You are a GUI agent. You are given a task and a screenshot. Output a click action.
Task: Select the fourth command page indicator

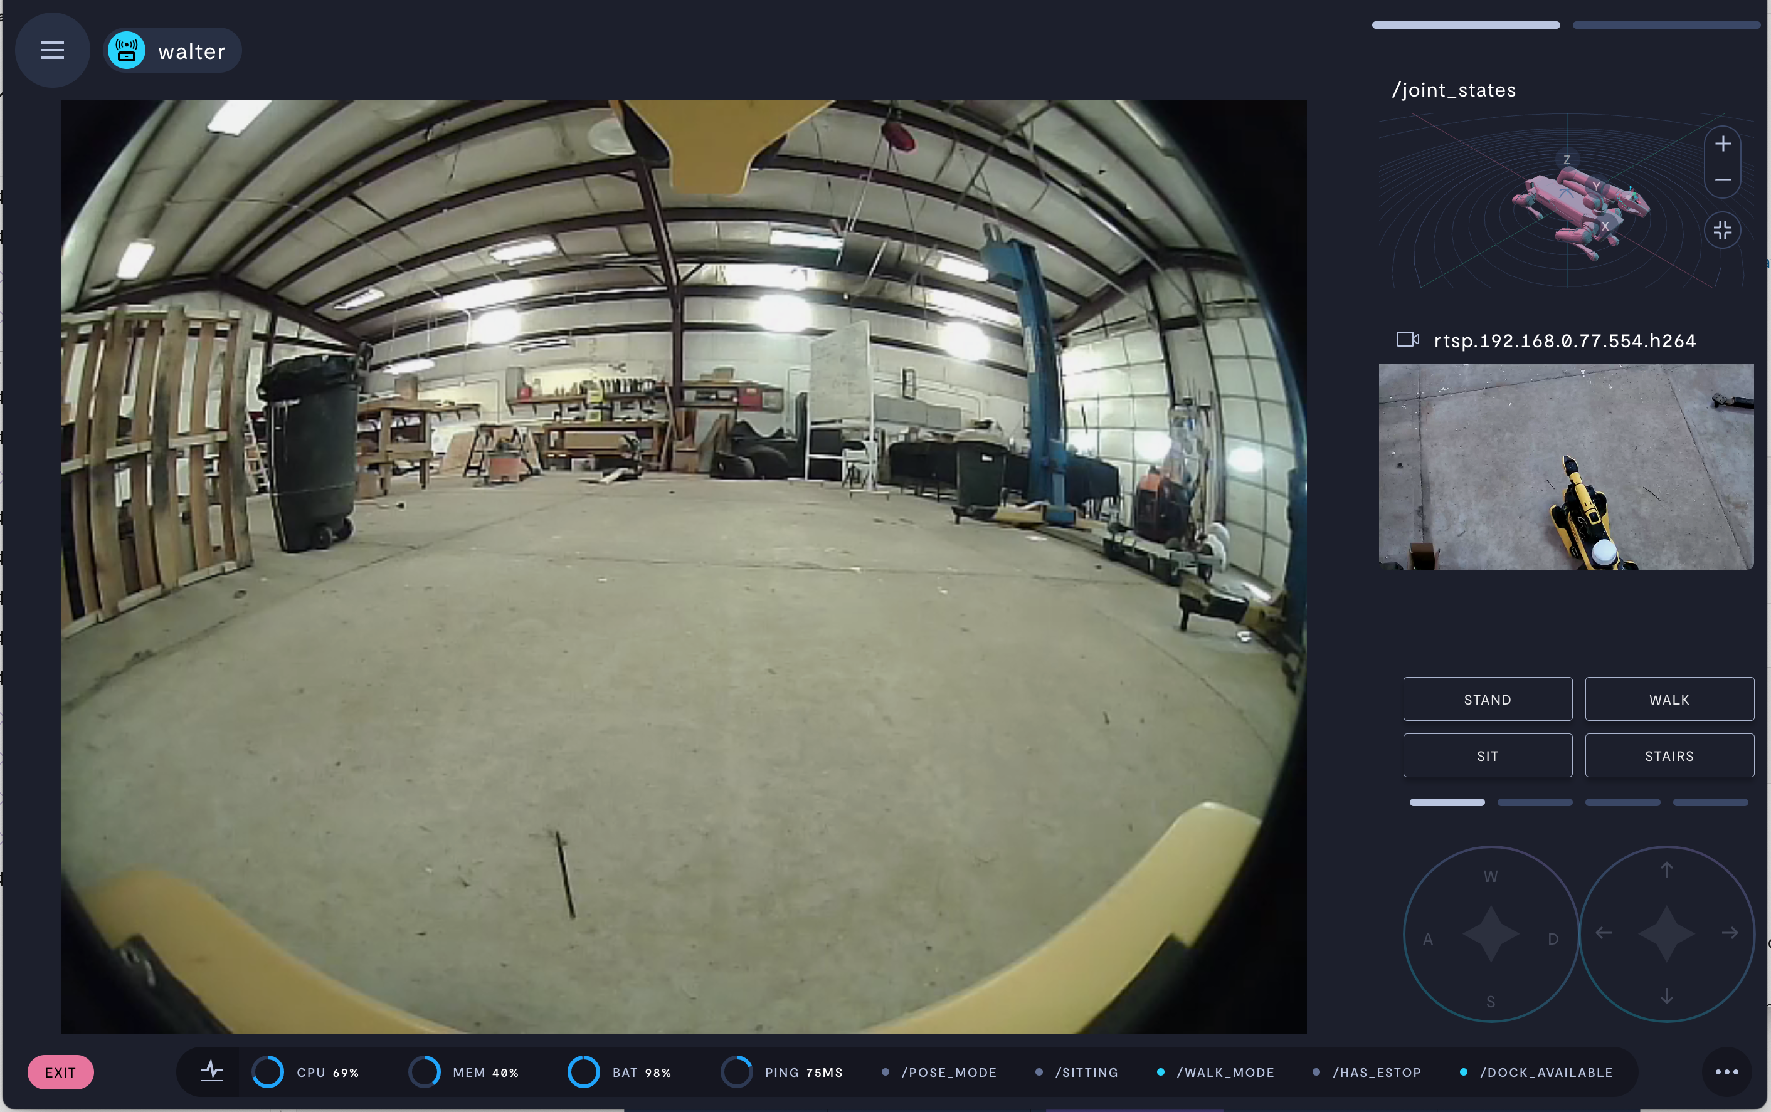pos(1710,802)
